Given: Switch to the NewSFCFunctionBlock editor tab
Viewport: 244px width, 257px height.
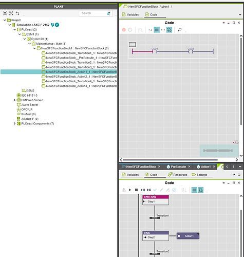Looking at the screenshot, I should click(141, 167).
